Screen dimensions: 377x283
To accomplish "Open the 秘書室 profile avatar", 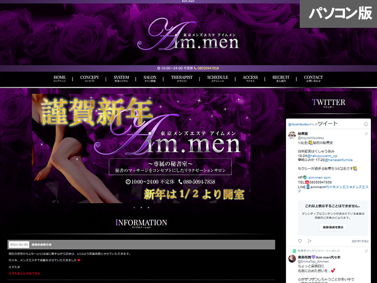I will (x=292, y=135).
